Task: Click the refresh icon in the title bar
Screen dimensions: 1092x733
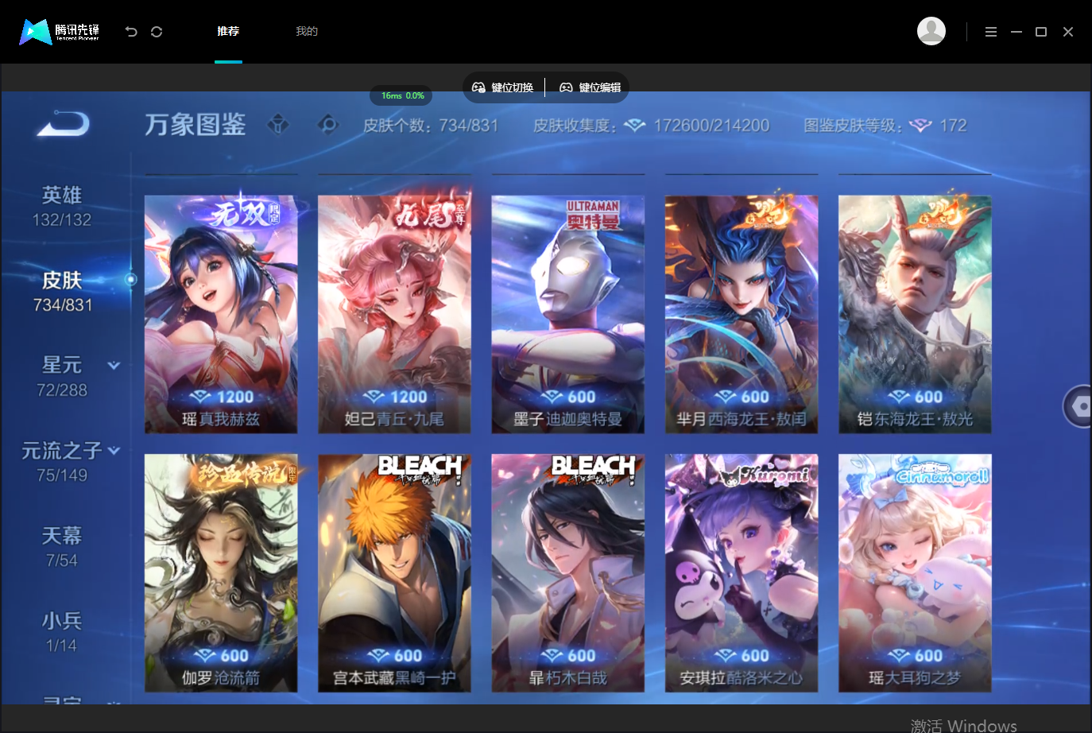Action: coord(157,32)
